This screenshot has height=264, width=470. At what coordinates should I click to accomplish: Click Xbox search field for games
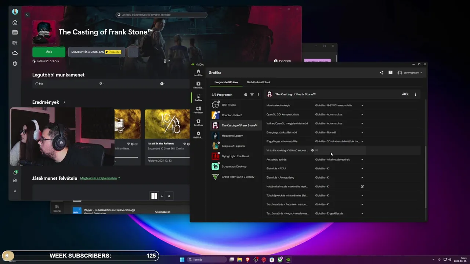click(x=162, y=15)
